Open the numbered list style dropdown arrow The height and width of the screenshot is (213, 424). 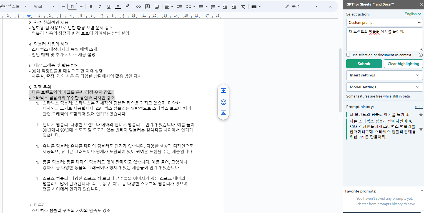219,6
